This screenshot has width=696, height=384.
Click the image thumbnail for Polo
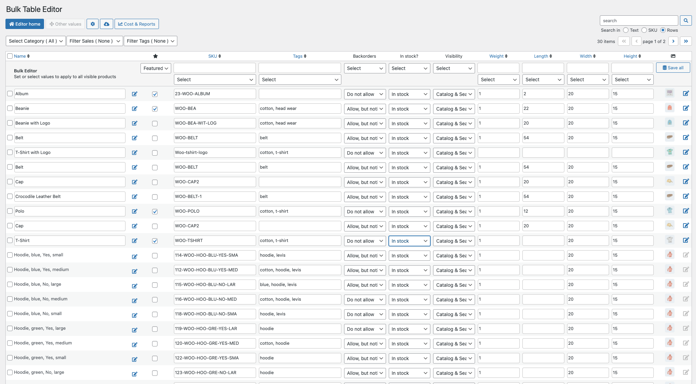(669, 211)
